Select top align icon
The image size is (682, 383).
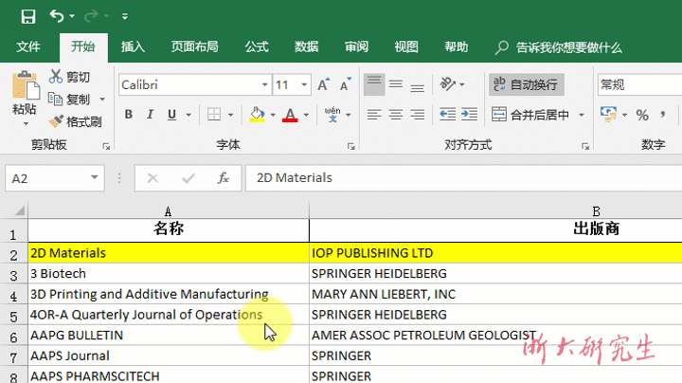374,84
